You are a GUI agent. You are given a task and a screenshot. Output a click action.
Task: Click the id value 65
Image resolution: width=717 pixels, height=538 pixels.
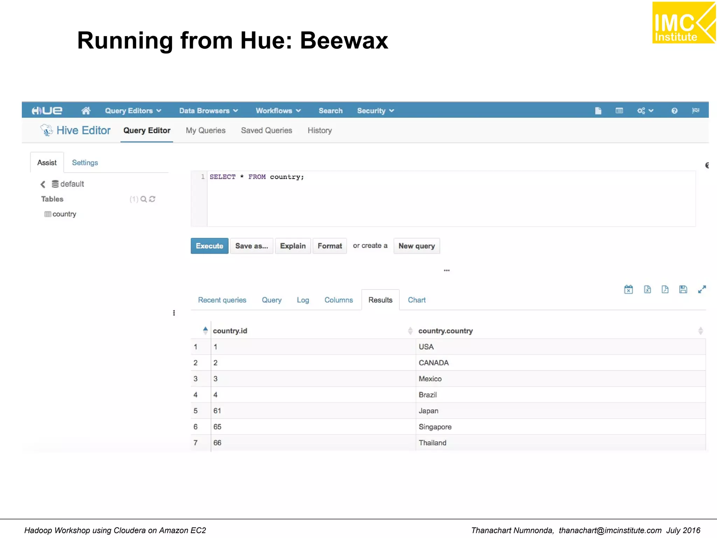(217, 427)
